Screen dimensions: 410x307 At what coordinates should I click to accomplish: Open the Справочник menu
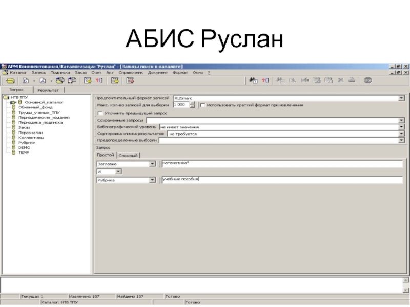(x=131, y=73)
